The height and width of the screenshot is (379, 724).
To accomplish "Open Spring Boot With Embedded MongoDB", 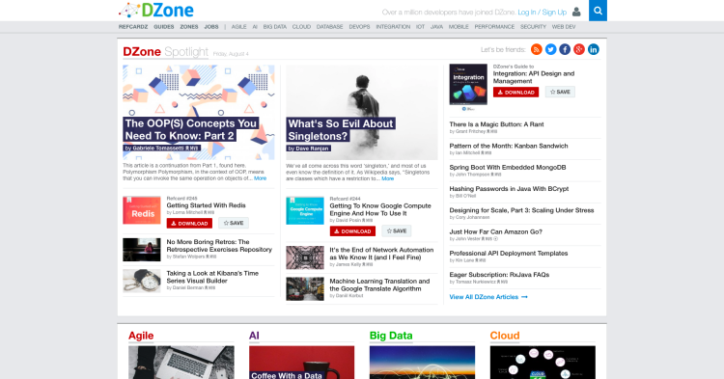I will (508, 168).
